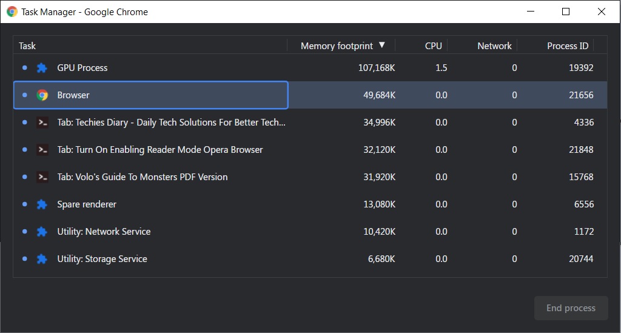Select the Tab: Techies Diary row

coord(310,123)
